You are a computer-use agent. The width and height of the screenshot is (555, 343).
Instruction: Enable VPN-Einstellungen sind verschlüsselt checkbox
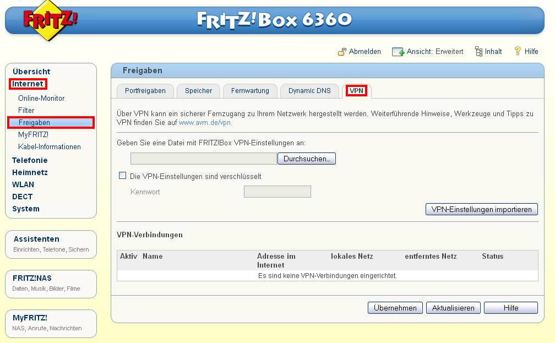(122, 176)
